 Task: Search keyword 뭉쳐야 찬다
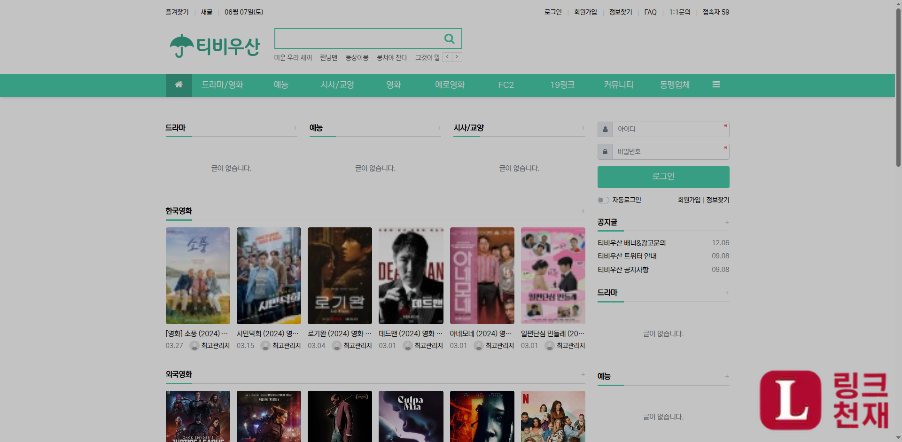click(392, 57)
